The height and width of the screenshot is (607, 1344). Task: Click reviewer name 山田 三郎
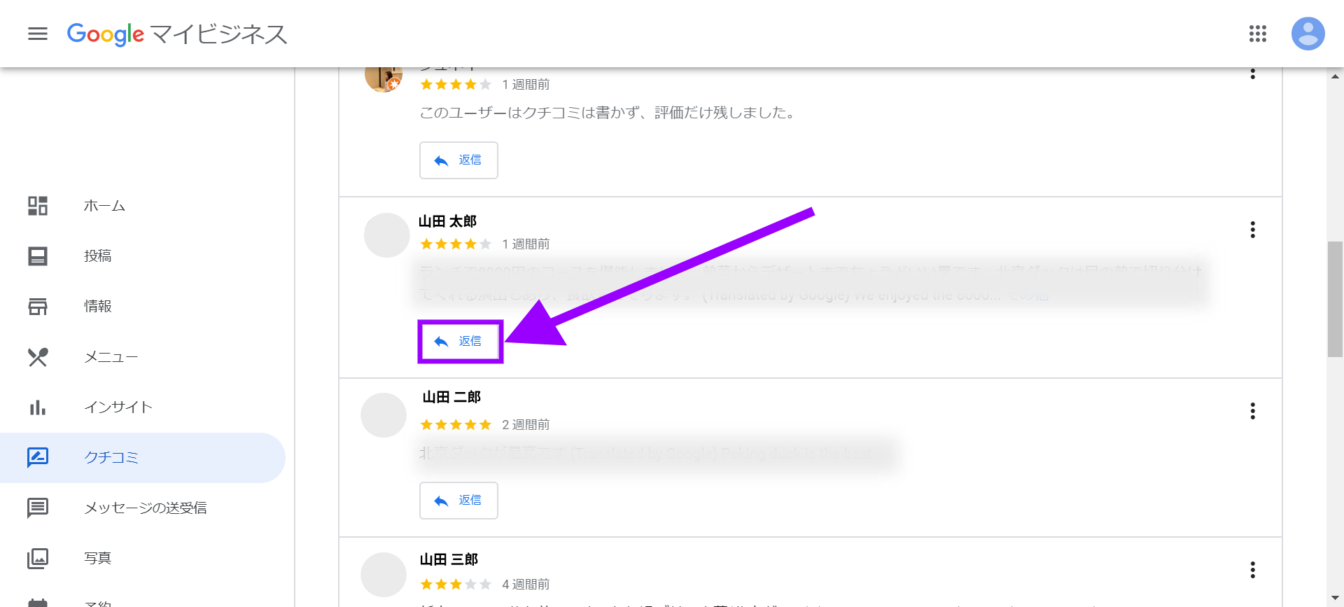pyautogui.click(x=449, y=559)
